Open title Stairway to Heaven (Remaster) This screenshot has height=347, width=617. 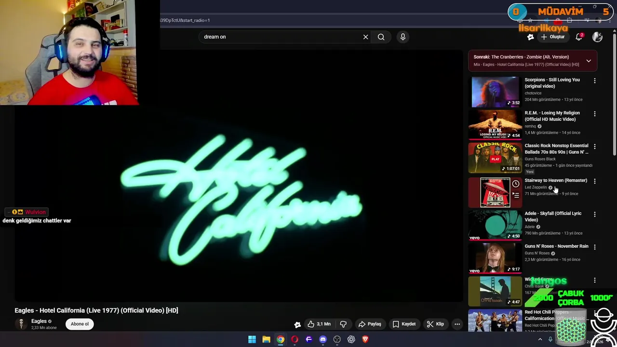[556, 180]
